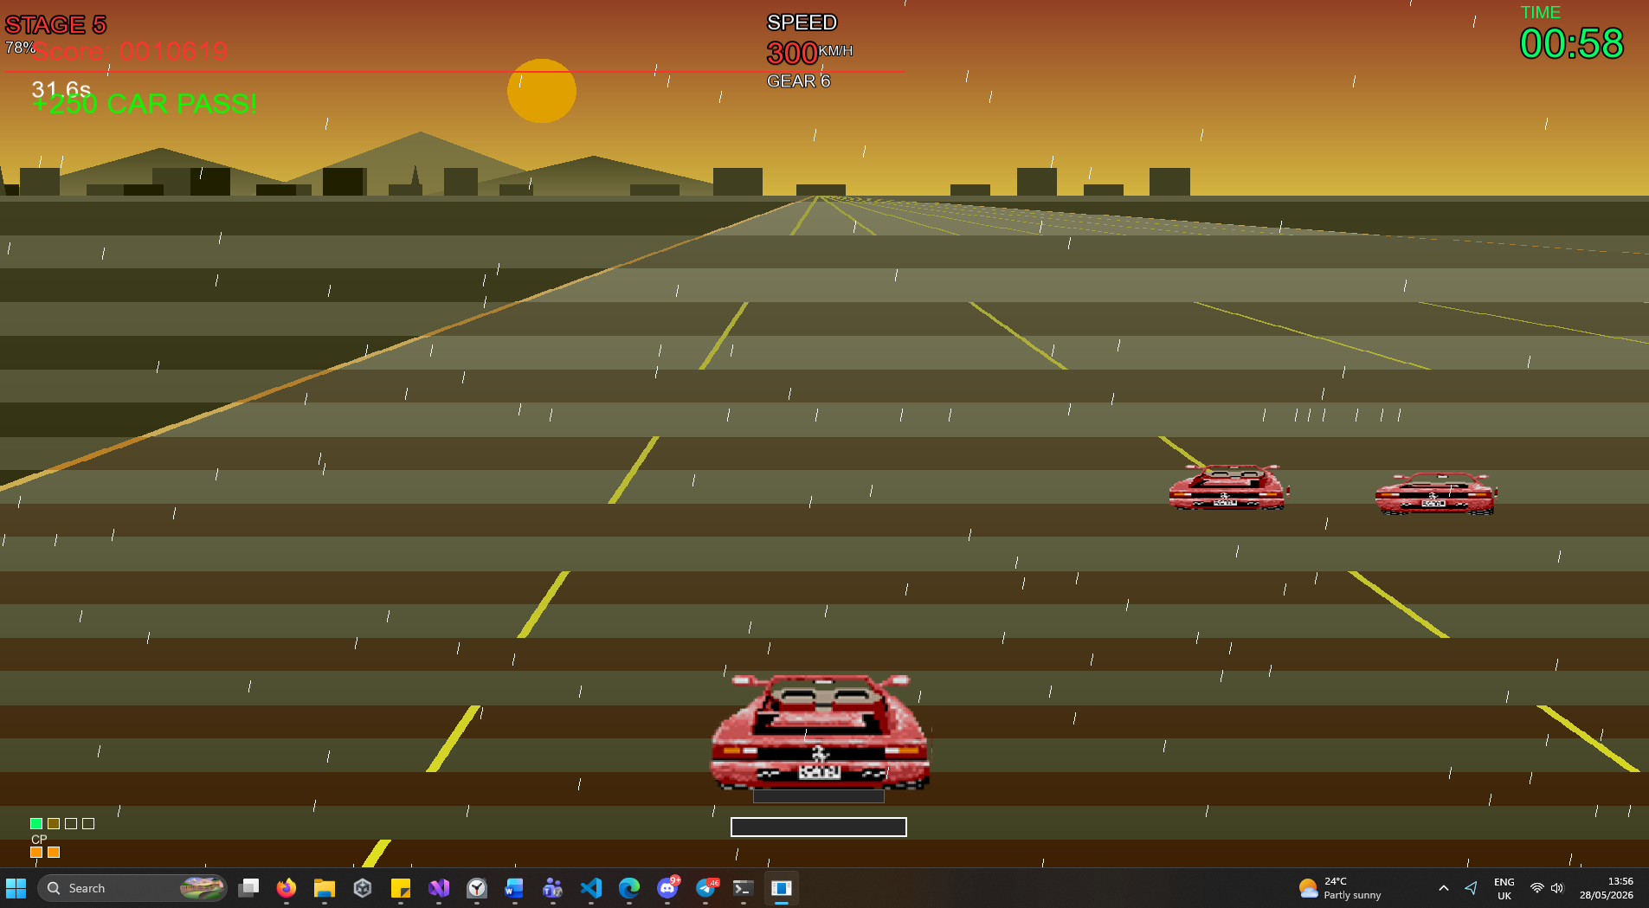Open the weather widget showing 24°C
1649x908 pixels.
click(x=1340, y=888)
